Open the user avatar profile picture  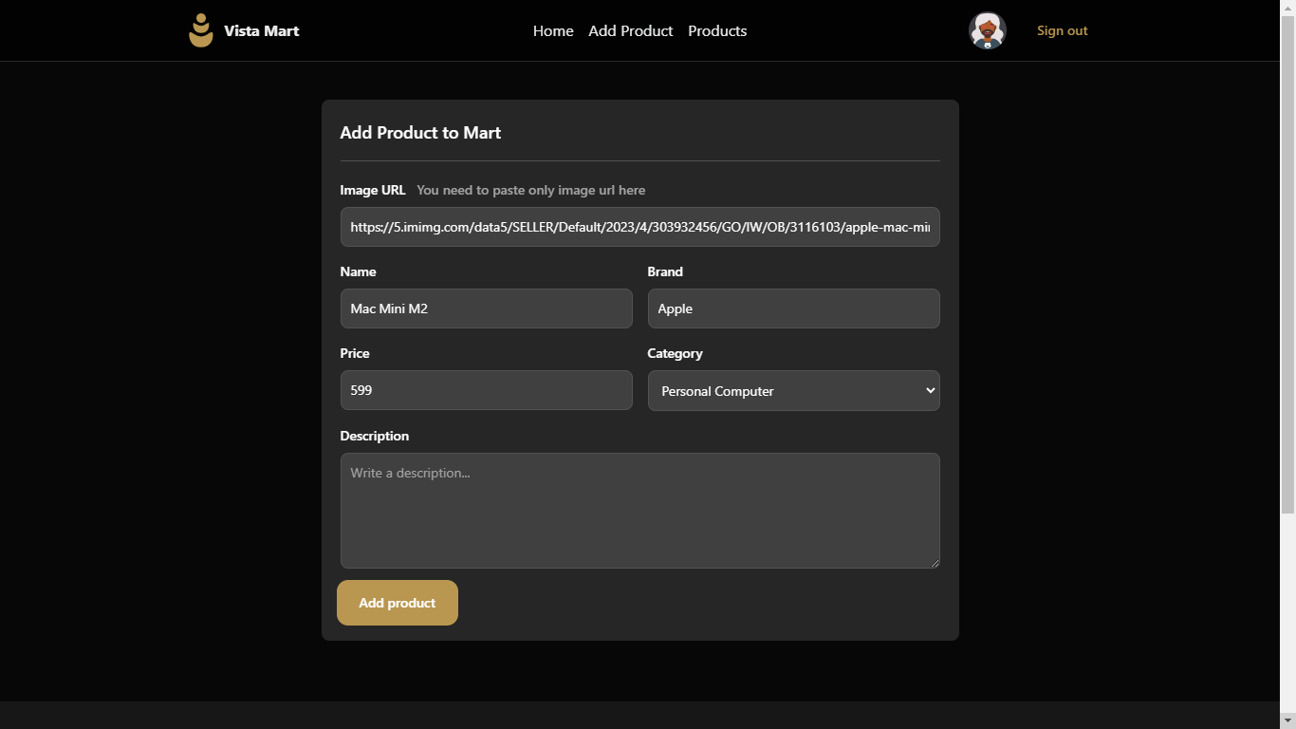pos(987,30)
